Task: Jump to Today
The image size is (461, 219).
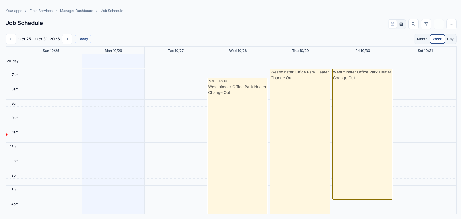Action: pyautogui.click(x=83, y=39)
